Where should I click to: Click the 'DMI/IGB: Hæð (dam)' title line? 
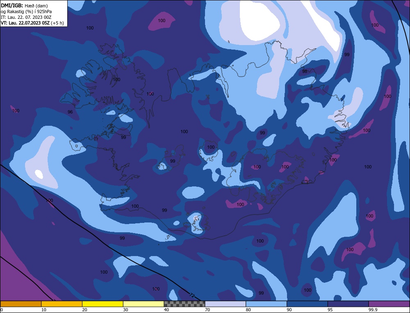click(x=24, y=5)
